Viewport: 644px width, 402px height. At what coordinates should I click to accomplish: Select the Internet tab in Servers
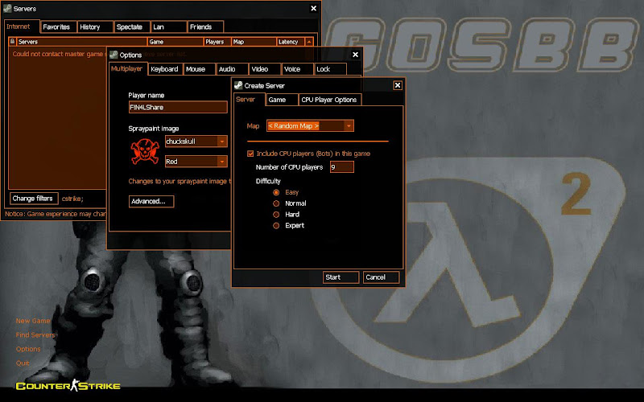click(x=22, y=27)
